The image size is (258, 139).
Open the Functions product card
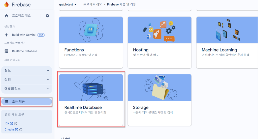91,42
